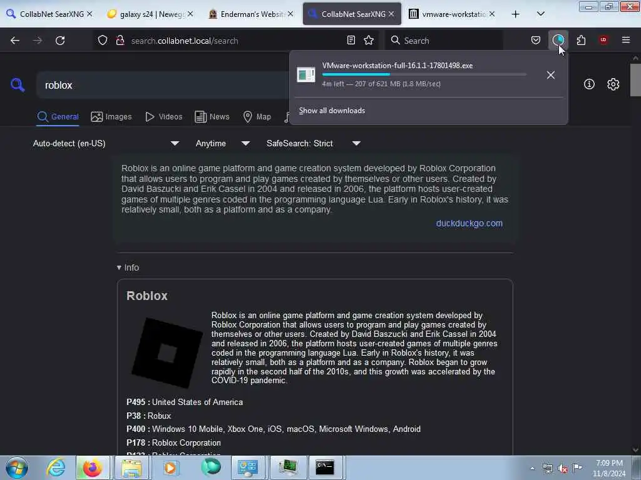This screenshot has width=641, height=480.
Task: Open SearXNG about info icon
Action: pyautogui.click(x=589, y=84)
